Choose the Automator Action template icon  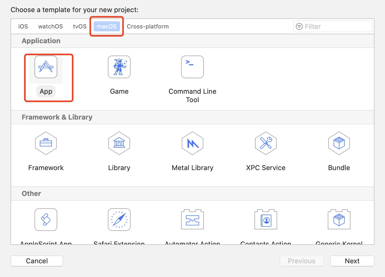[192, 220]
